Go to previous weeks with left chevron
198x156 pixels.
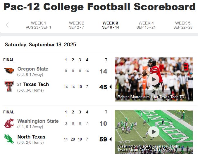tap(7, 25)
